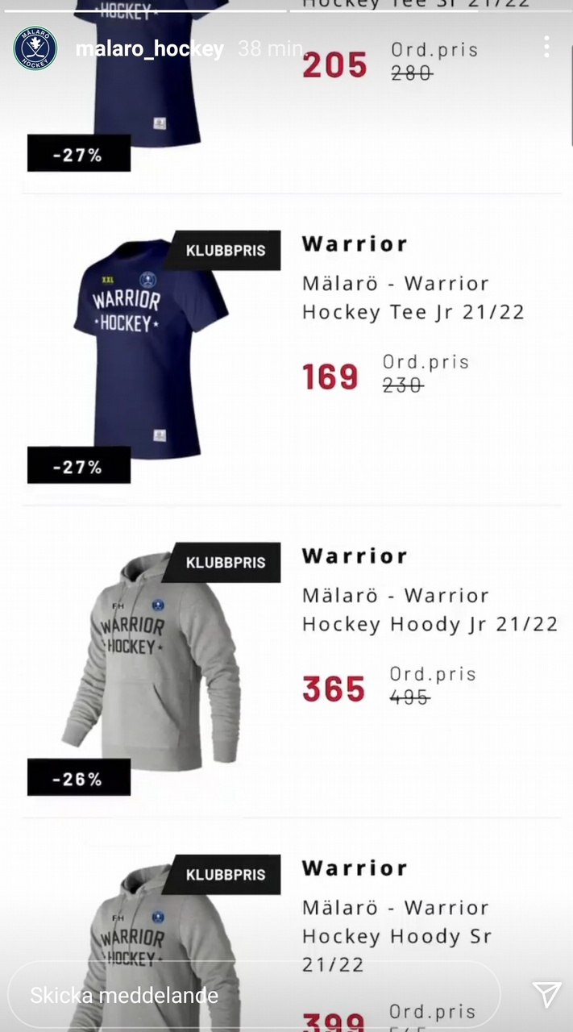573x1032 pixels.
Task: Tap the -27% discount label on Tee Jr
Action: (78, 466)
